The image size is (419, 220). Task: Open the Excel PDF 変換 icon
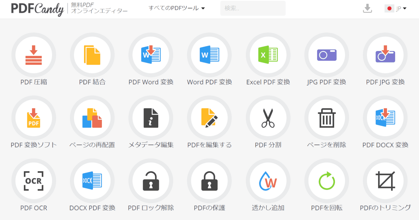click(268, 55)
